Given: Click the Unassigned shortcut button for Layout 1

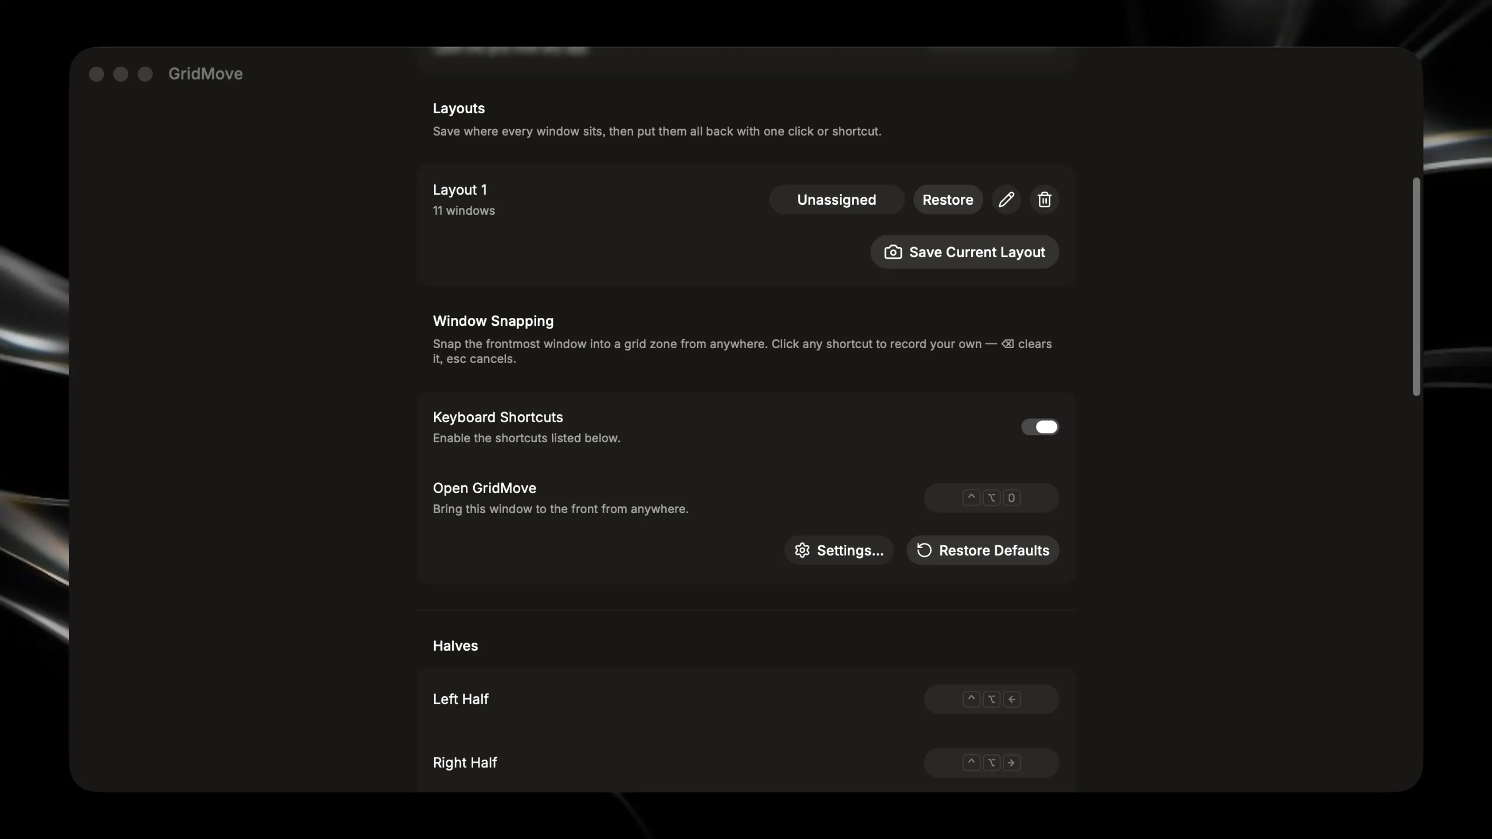Looking at the screenshot, I should pyautogui.click(x=836, y=200).
